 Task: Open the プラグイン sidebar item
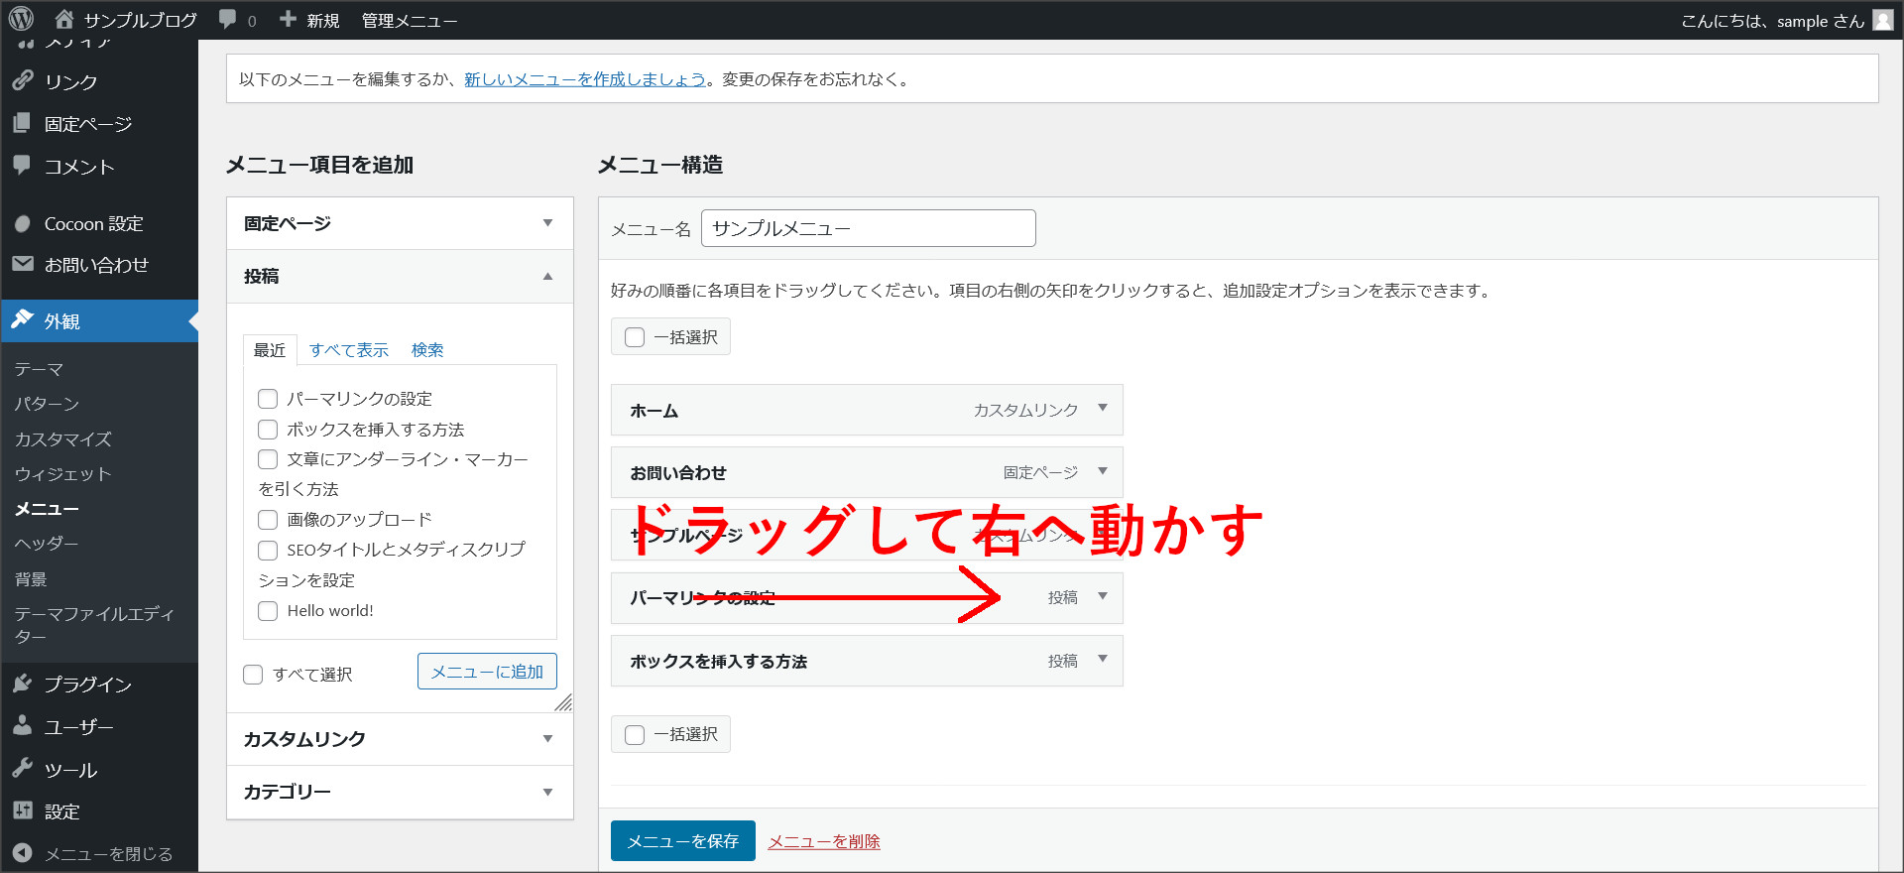point(87,685)
